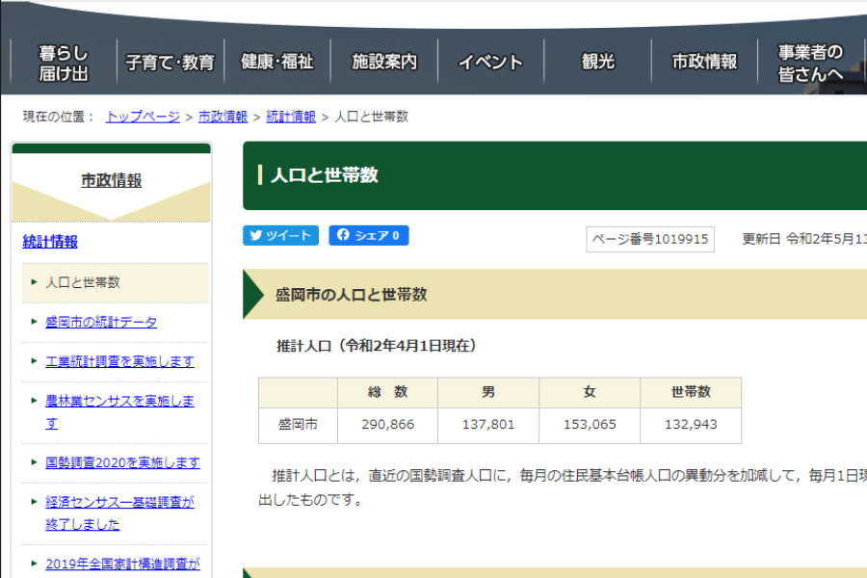Open the 市政情報 sidebar heading link
The height and width of the screenshot is (578, 867).
pos(111,180)
